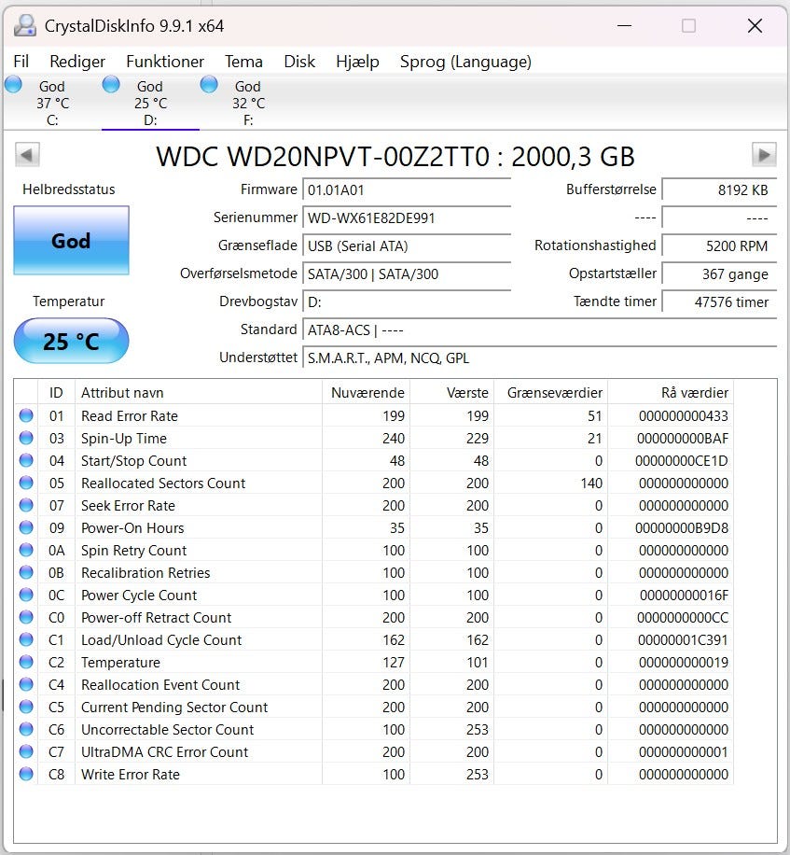Click the Nuværende column header
790x855 pixels.
[x=367, y=393]
